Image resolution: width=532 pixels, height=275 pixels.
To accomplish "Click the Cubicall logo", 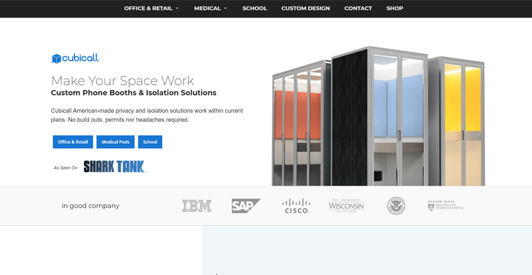I will coord(75,58).
